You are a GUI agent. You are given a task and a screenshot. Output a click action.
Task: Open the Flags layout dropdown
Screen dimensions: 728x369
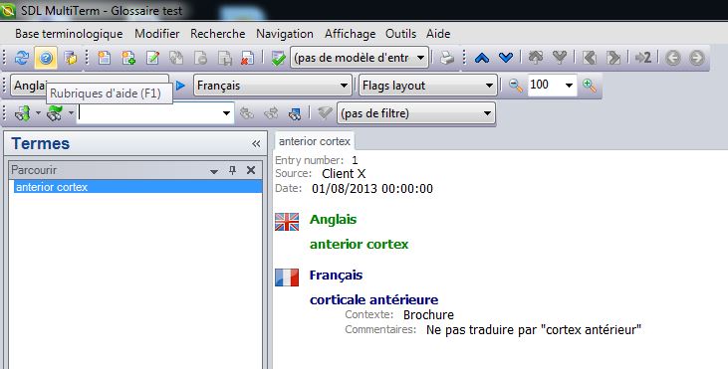pos(489,86)
